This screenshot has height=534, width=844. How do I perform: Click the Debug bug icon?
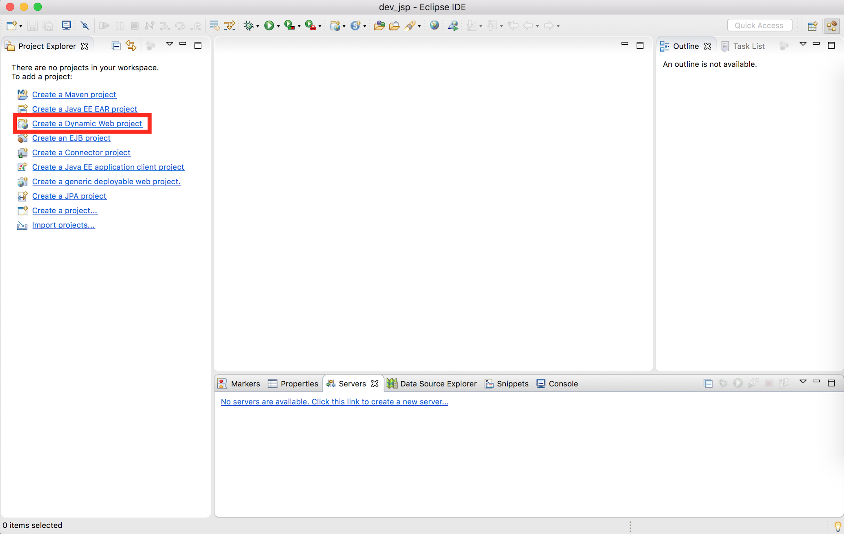pyautogui.click(x=248, y=26)
